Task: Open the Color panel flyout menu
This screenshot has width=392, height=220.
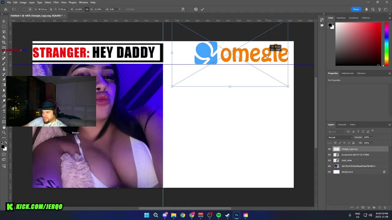Action: [390, 18]
